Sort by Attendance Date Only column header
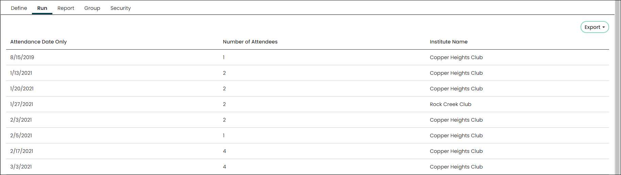Viewport: 621px width, 175px height. (x=38, y=42)
